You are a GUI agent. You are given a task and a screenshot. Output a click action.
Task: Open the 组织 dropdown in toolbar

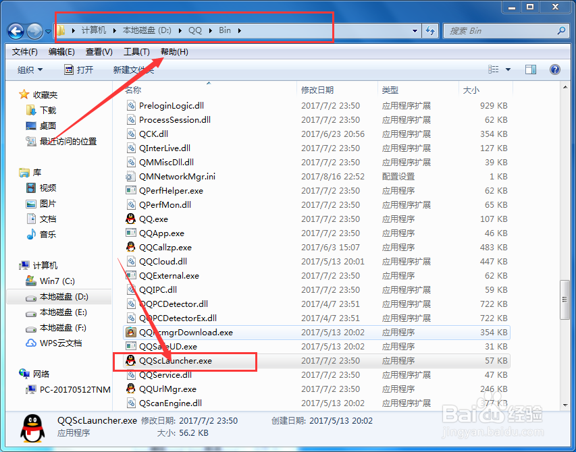[x=30, y=69]
